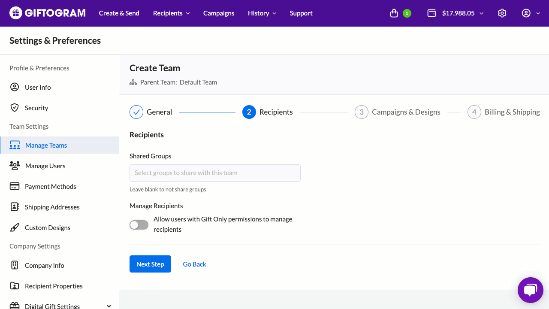Screen dimensions: 549x309
Task: Enable Gift Only permissions recipient toggle
Action: coord(139,225)
